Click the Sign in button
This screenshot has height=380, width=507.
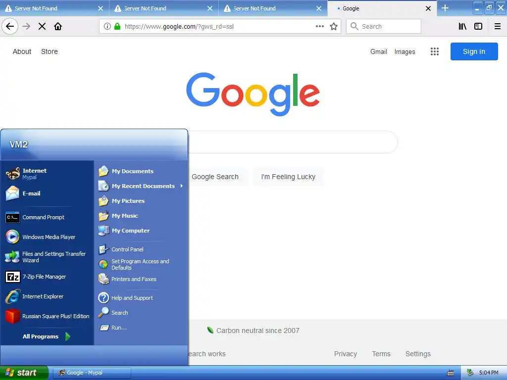click(474, 51)
